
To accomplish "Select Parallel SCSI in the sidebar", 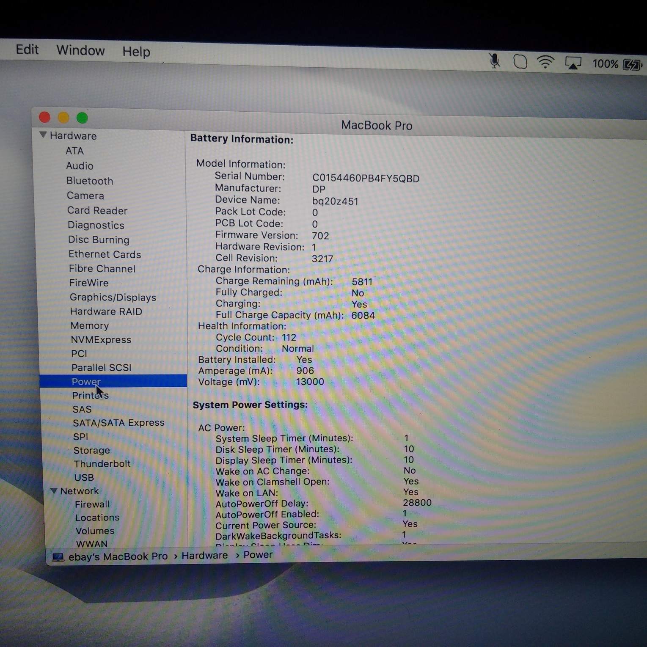I will coord(101,367).
